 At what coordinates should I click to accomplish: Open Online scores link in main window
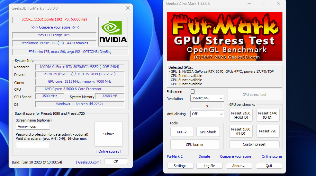pos(272,156)
